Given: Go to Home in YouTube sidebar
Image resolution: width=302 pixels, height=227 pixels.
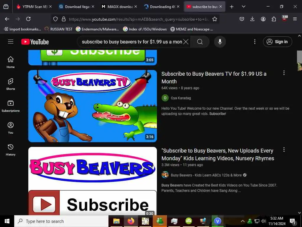Looking at the screenshot, I should tap(11, 62).
